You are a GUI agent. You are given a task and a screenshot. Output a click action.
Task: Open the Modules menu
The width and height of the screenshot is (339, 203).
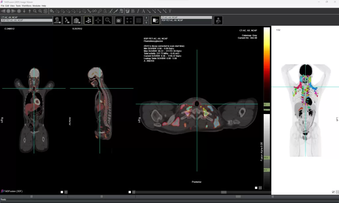(36, 6)
